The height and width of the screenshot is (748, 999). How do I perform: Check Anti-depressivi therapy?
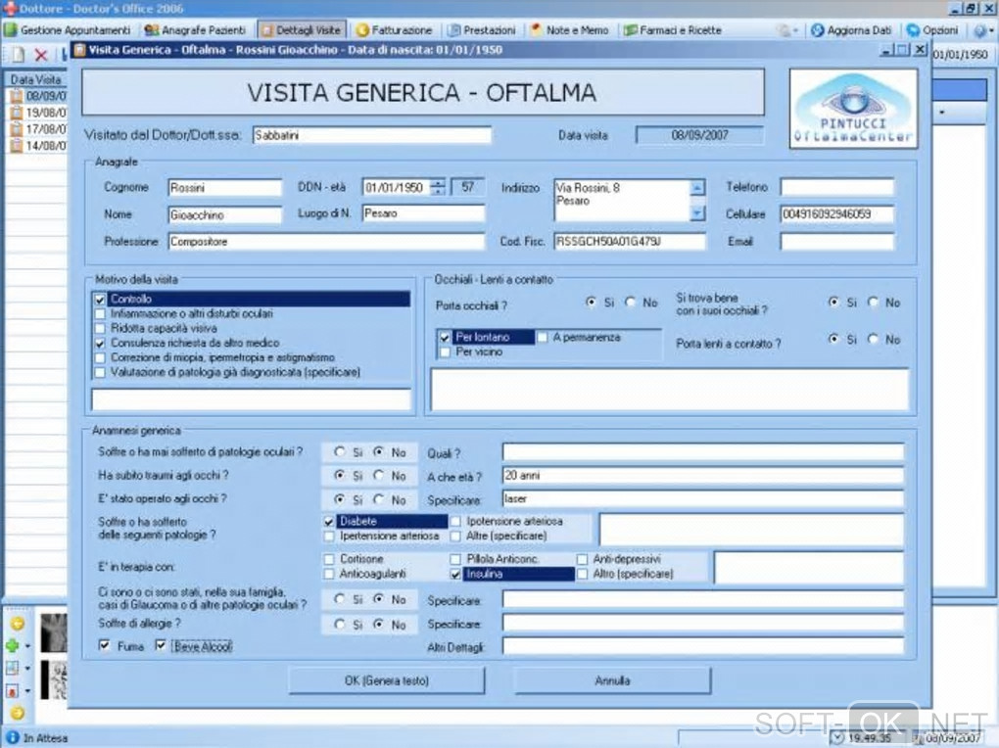click(582, 559)
